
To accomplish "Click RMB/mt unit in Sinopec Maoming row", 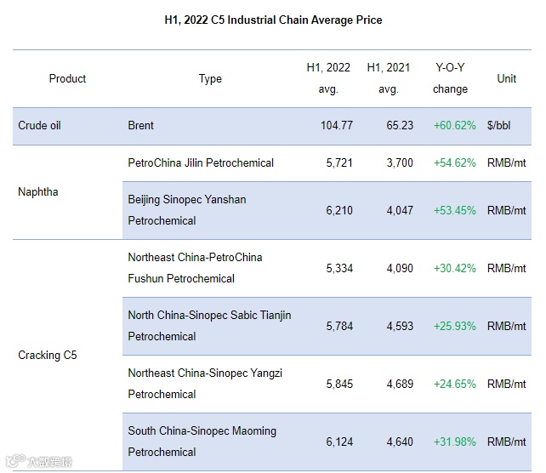I will [506, 442].
